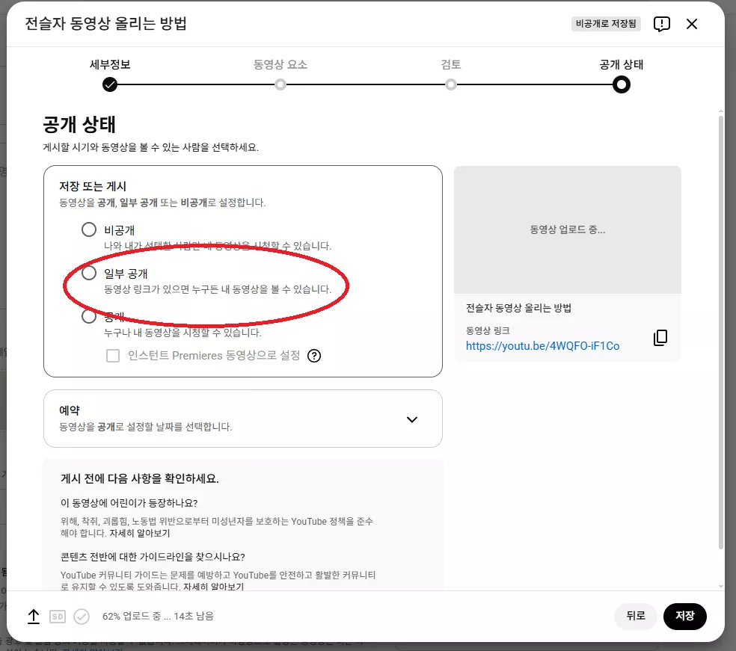Image resolution: width=736 pixels, height=651 pixels.
Task: Click the 뒤로 button
Action: (x=636, y=617)
